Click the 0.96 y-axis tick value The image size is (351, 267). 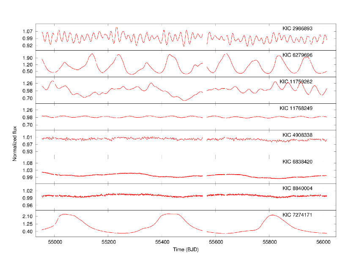pos(27,205)
